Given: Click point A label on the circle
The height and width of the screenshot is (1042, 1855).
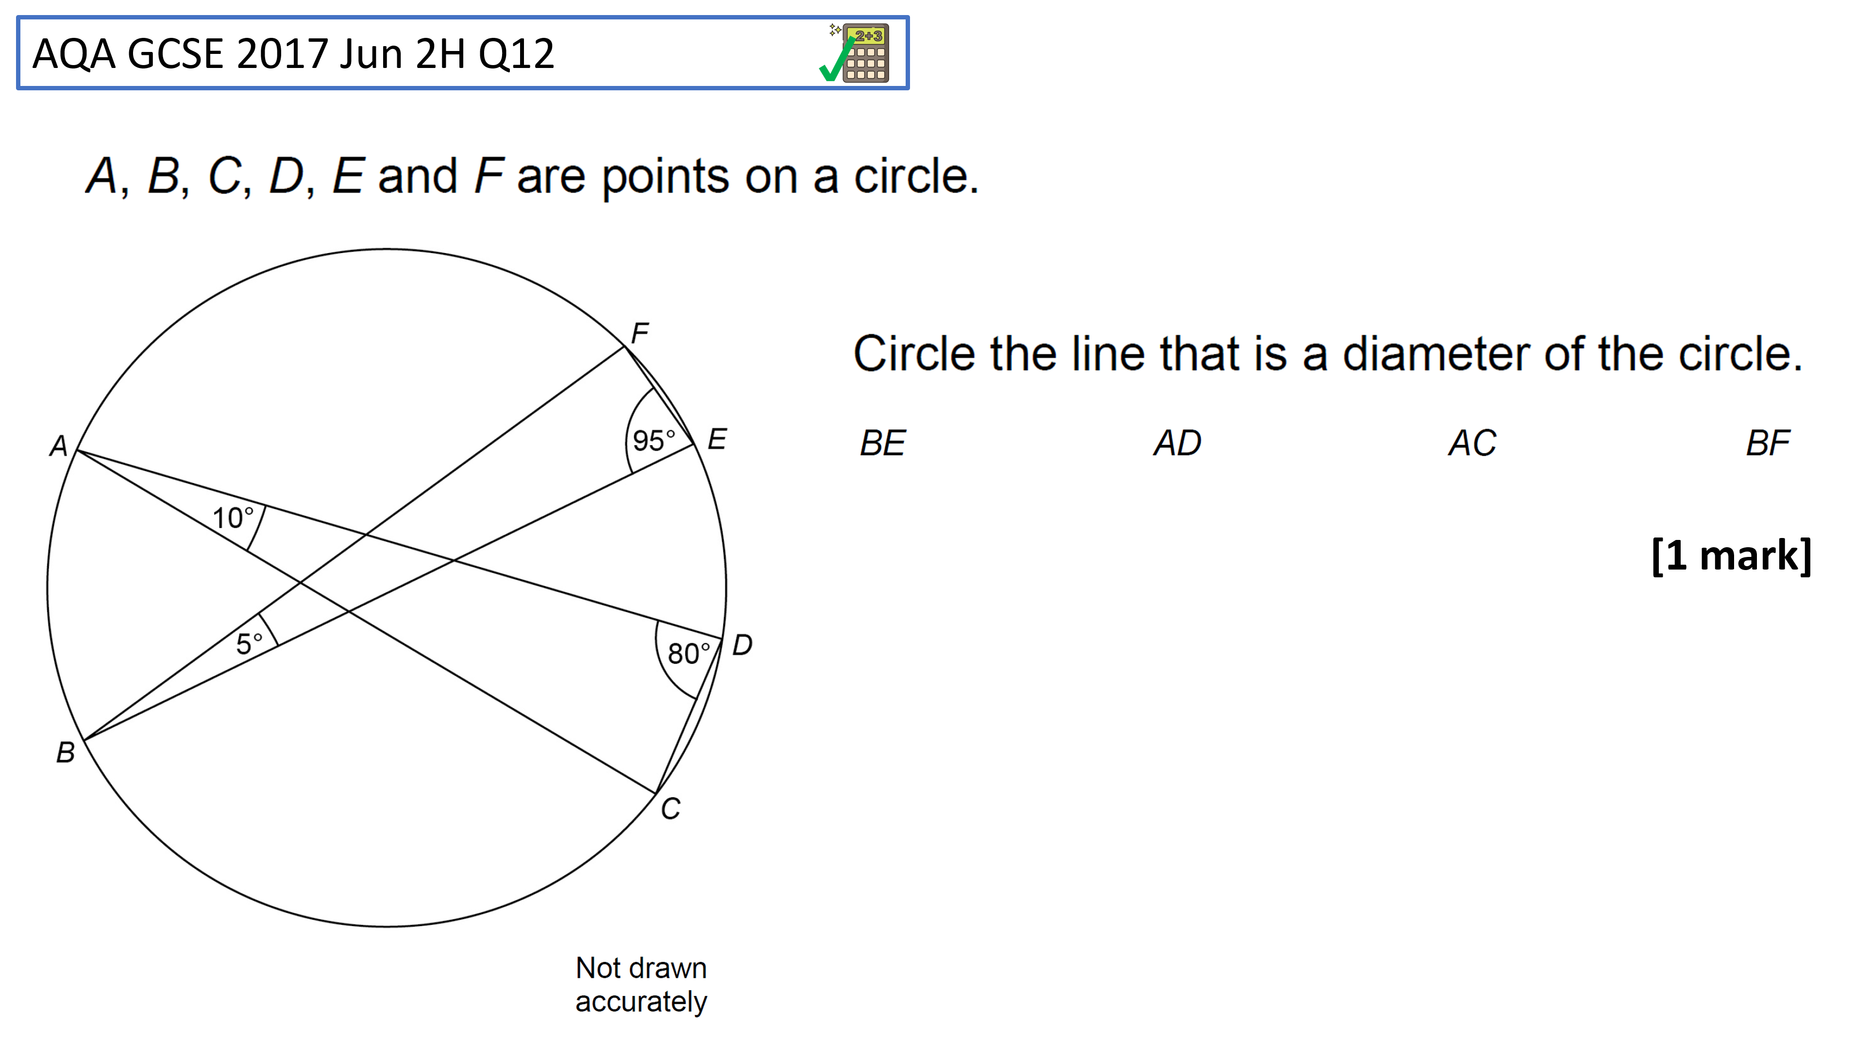Looking at the screenshot, I should 58,446.
